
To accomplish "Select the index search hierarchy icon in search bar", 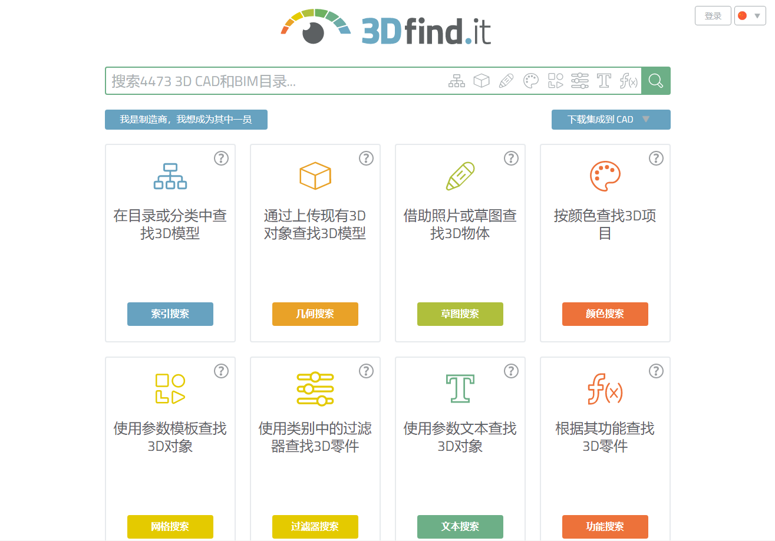I will click(456, 81).
